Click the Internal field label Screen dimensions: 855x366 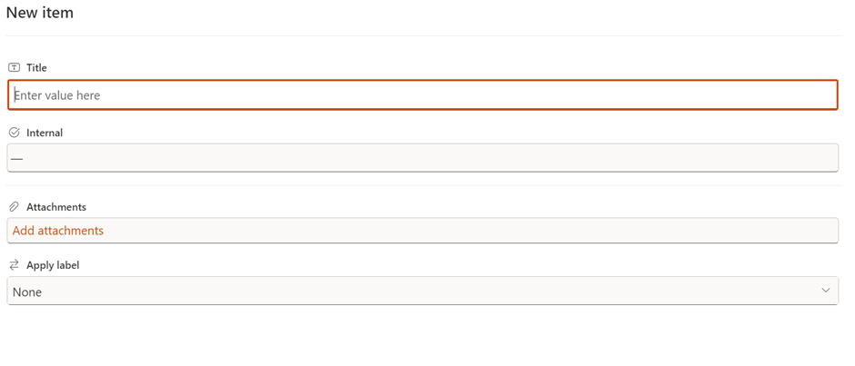tap(45, 133)
